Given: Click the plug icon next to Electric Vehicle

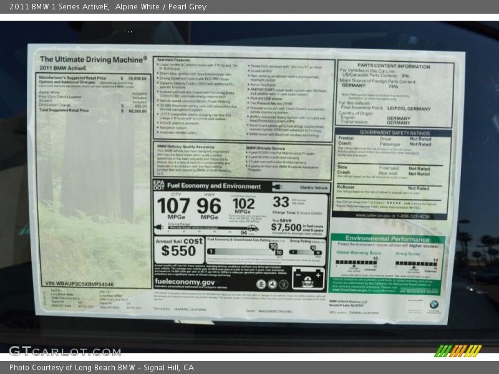Looking at the screenshot, I should tap(277, 186).
